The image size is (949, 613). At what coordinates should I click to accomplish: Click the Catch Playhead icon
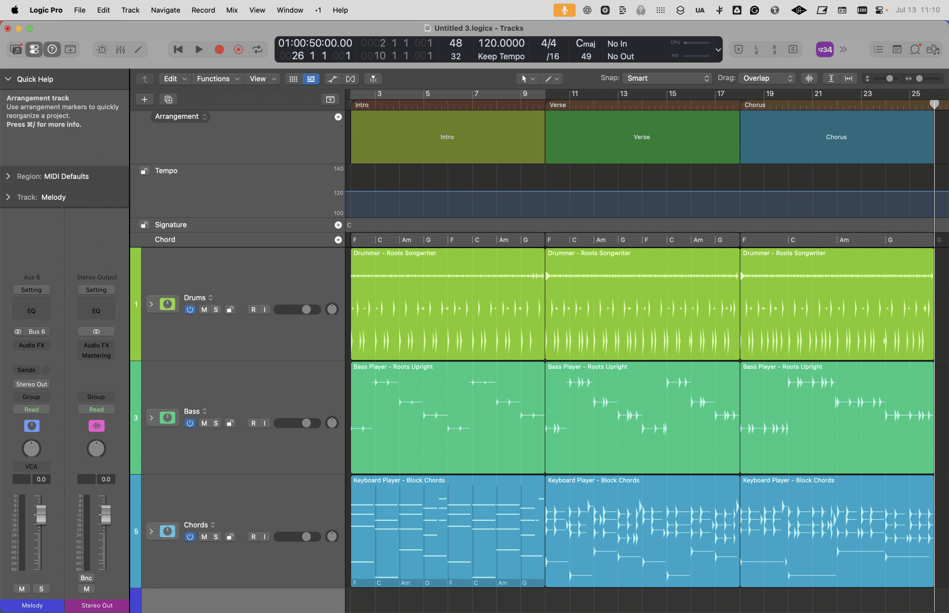coord(373,79)
